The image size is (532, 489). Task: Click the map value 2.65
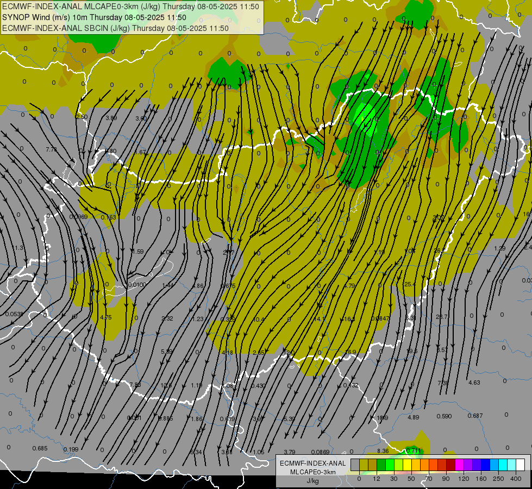tap(259, 353)
